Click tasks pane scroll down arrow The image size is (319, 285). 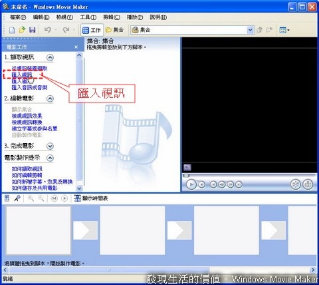[79, 188]
